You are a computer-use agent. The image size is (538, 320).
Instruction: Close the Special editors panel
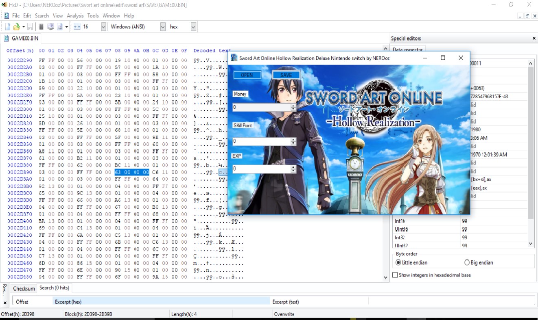[534, 39]
